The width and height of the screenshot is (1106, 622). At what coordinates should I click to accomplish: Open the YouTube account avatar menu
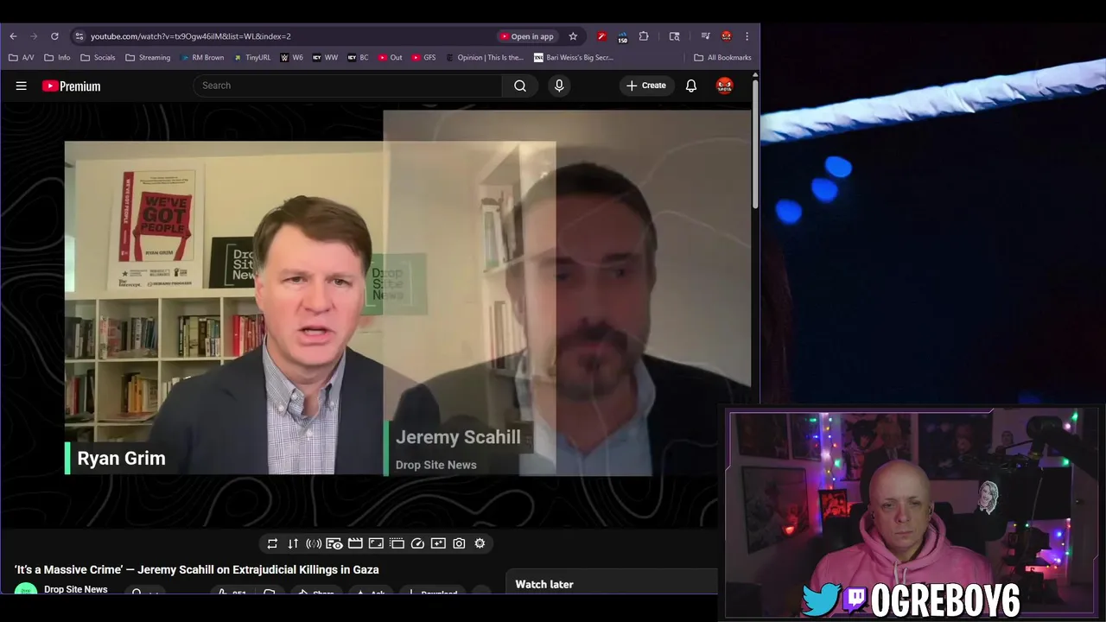pos(724,86)
